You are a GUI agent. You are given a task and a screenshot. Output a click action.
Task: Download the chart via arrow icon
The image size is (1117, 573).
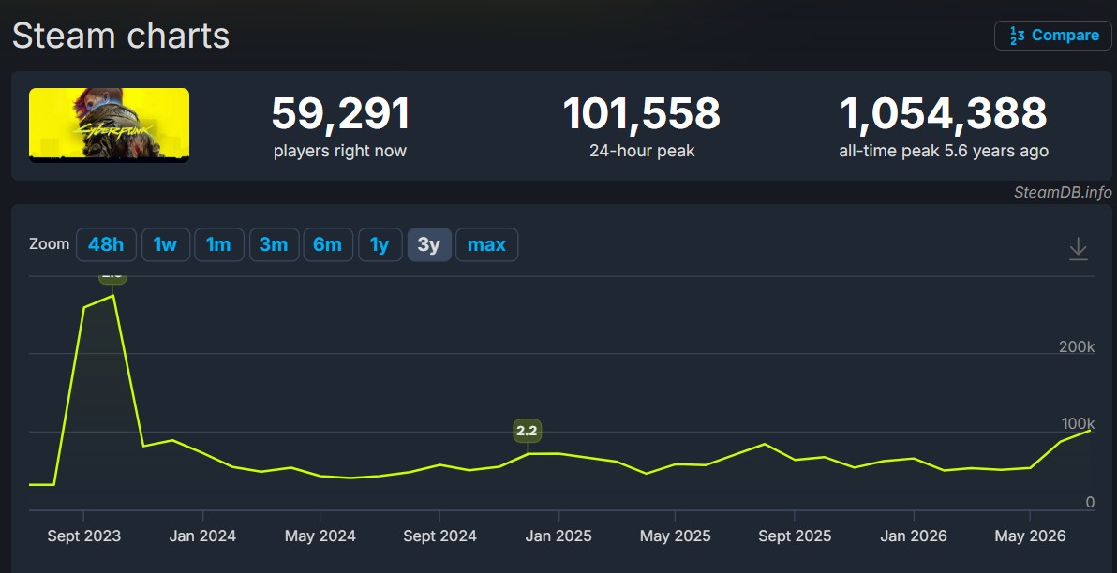point(1078,249)
